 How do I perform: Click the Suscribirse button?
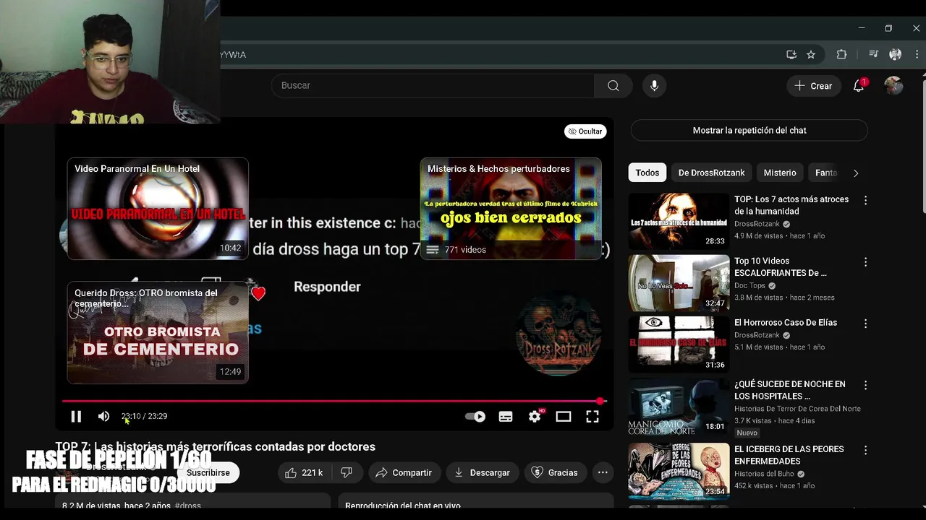pos(208,472)
